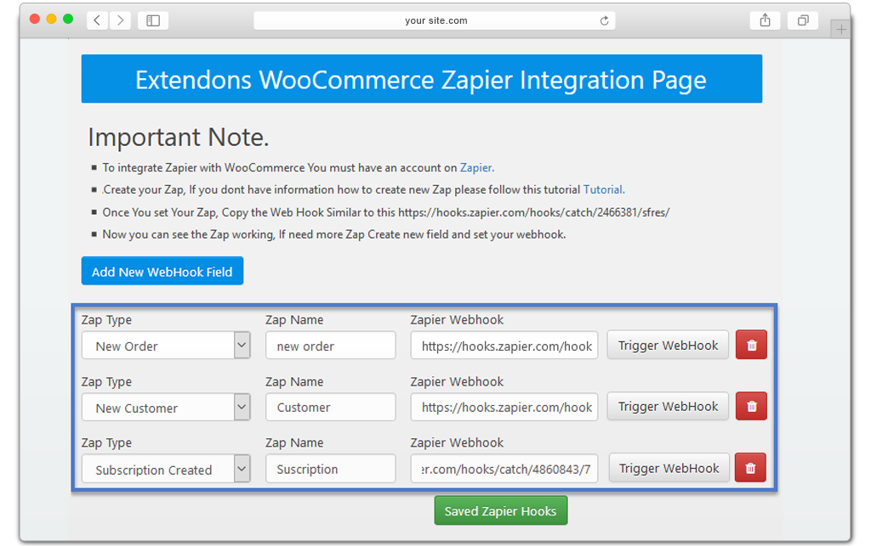Reload the page with refresh icon
Image resolution: width=871 pixels, height=546 pixels.
pyautogui.click(x=605, y=20)
